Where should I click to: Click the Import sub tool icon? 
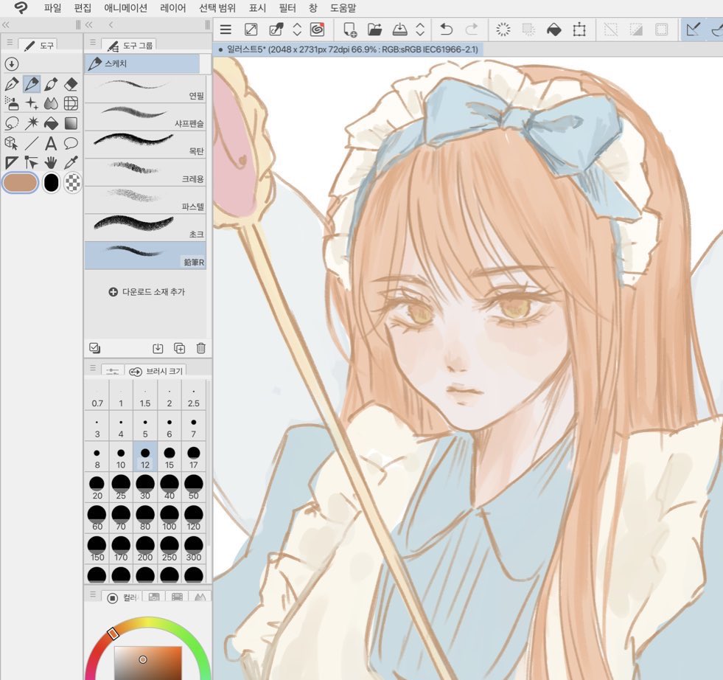coord(158,348)
